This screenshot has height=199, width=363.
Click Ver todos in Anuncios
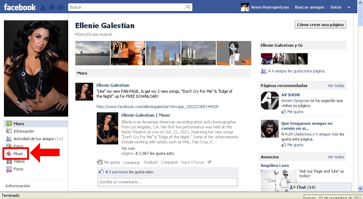click(x=336, y=157)
